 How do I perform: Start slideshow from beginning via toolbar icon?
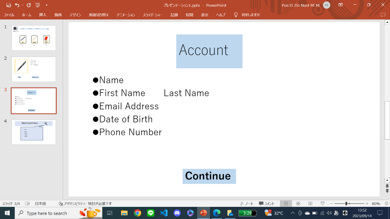click(x=38, y=5)
